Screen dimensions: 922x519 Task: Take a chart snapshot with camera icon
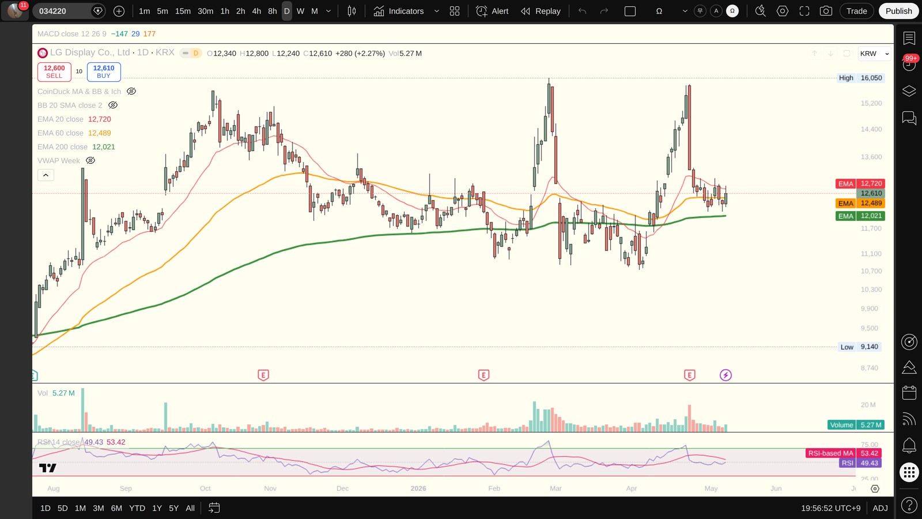826,11
